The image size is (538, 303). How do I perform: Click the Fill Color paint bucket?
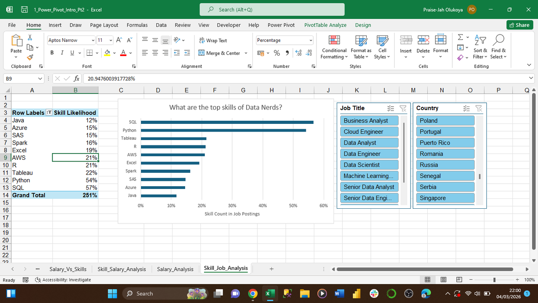click(108, 53)
